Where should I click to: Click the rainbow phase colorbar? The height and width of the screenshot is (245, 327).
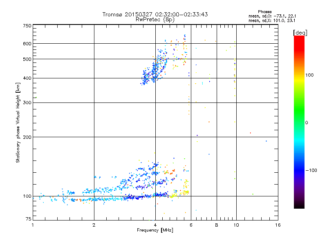point(299,122)
